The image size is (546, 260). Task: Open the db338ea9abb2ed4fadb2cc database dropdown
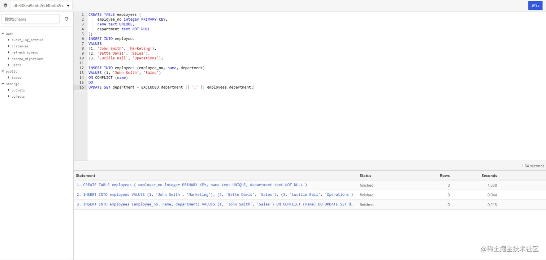click(x=41, y=6)
